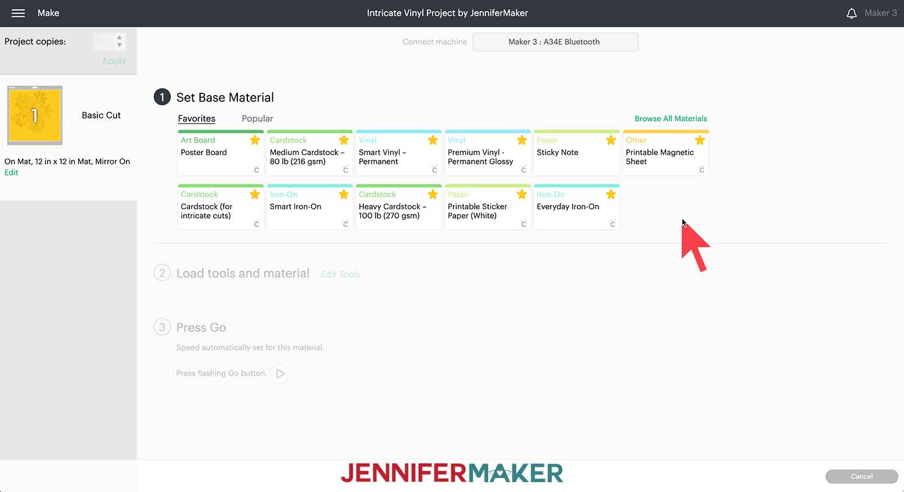Click Load tools and material heading

point(243,273)
